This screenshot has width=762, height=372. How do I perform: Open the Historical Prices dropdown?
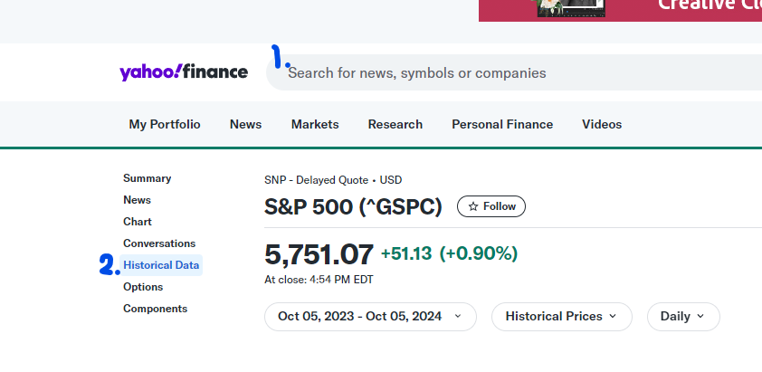point(561,317)
